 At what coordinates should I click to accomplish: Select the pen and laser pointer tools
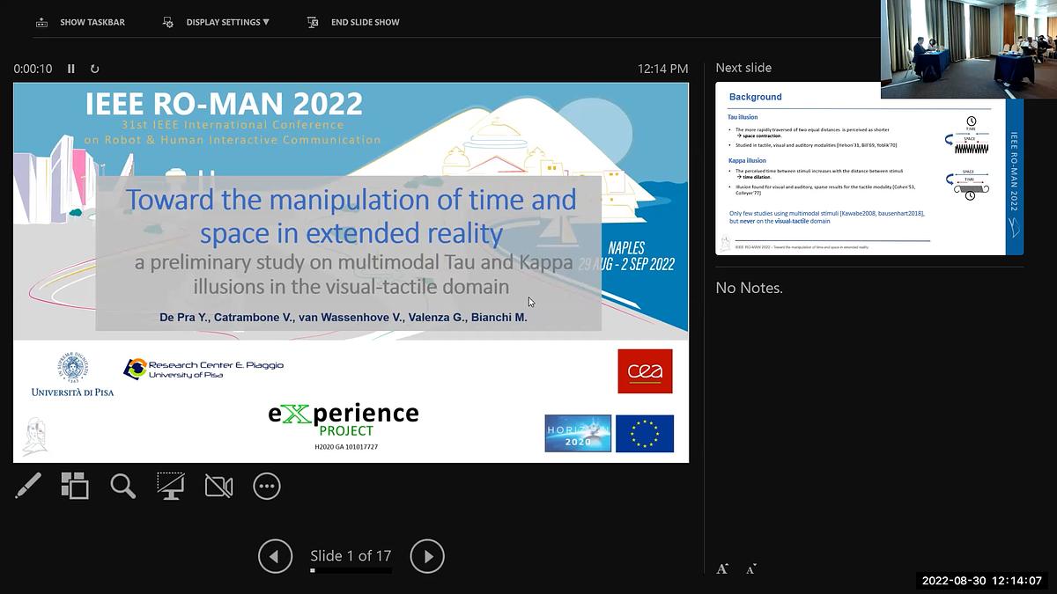coord(28,486)
